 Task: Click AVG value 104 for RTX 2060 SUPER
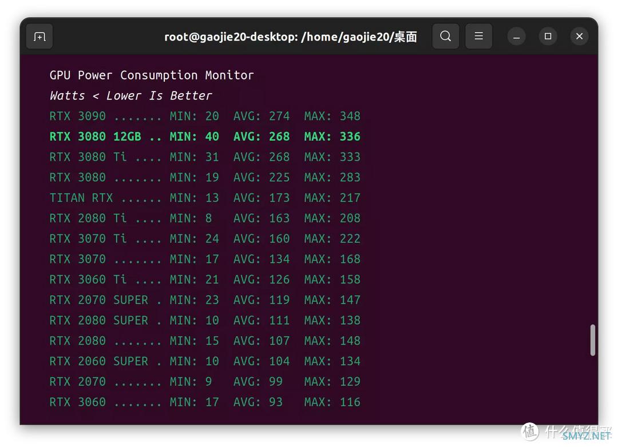(279, 361)
